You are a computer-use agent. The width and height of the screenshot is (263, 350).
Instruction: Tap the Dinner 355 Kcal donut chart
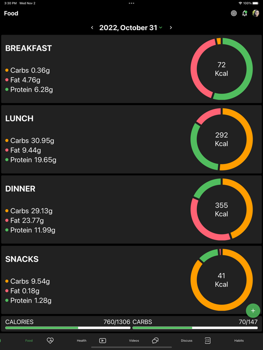(x=221, y=210)
